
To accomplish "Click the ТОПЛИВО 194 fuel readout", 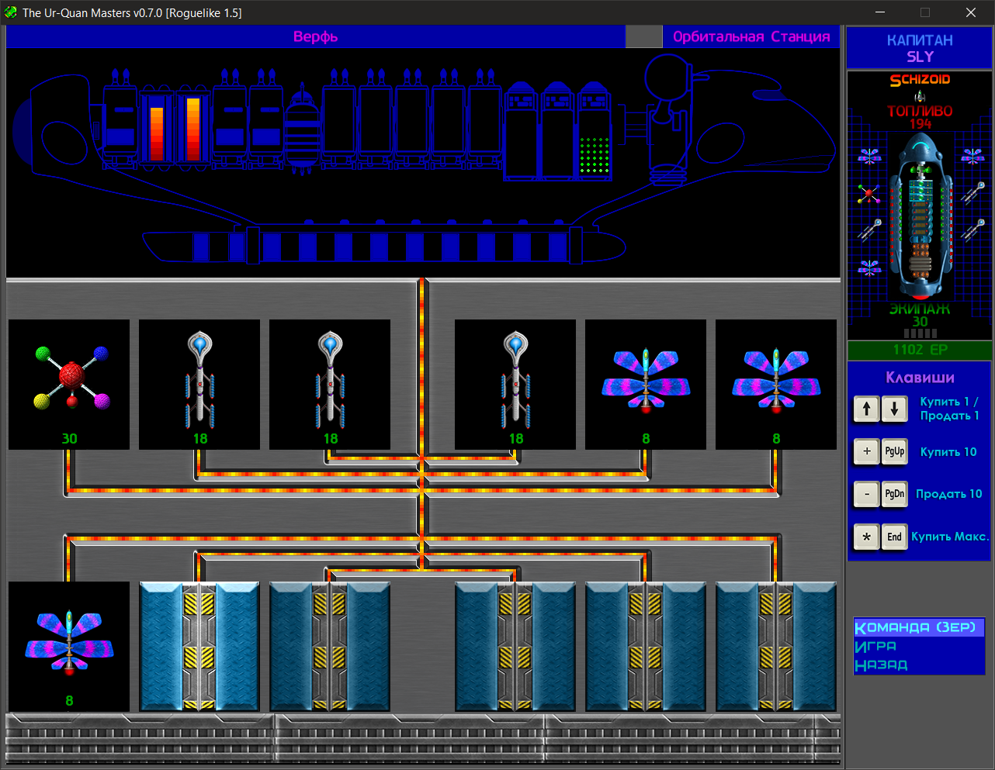I will coord(920,117).
